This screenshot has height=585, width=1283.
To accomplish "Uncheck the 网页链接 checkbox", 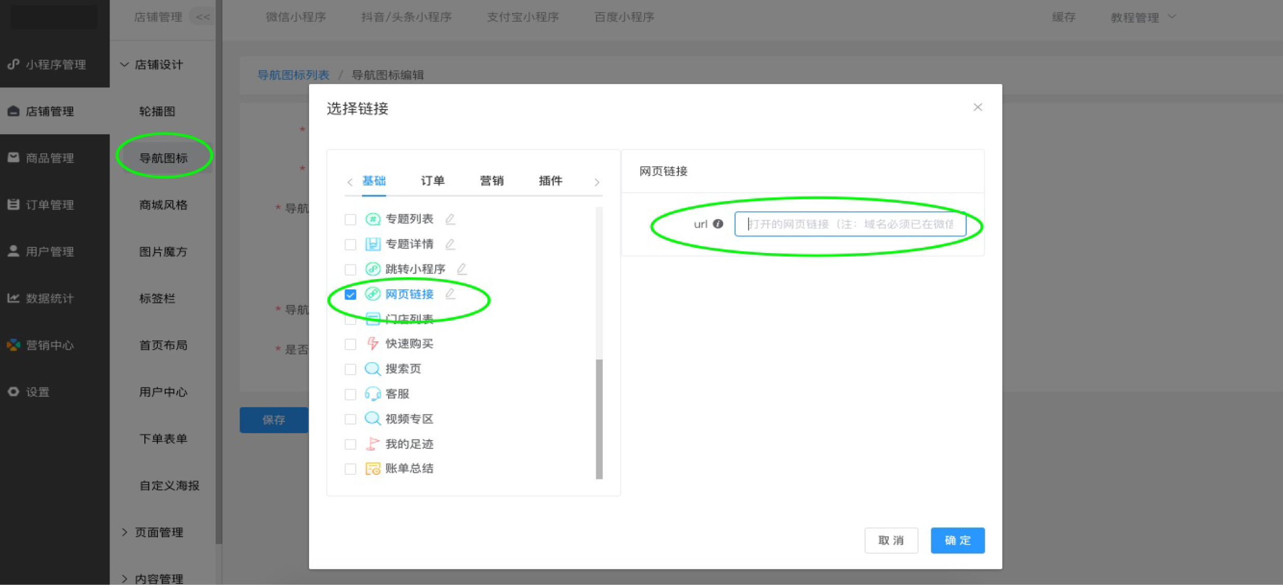I will click(351, 295).
